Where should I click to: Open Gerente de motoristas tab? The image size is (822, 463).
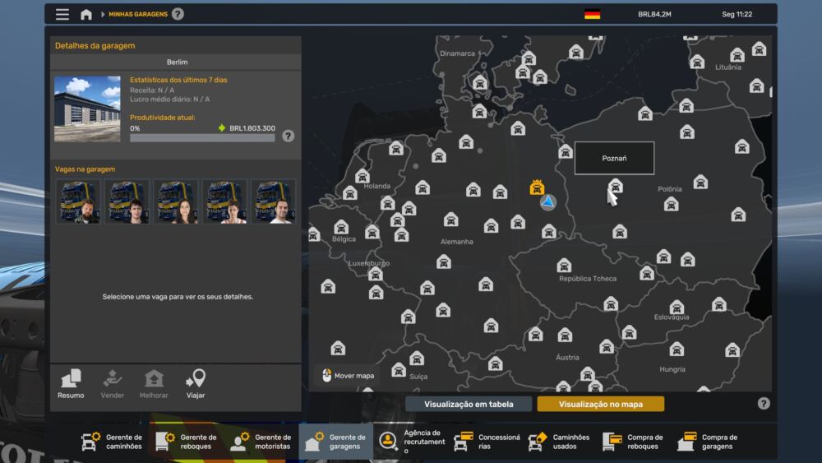(x=261, y=442)
